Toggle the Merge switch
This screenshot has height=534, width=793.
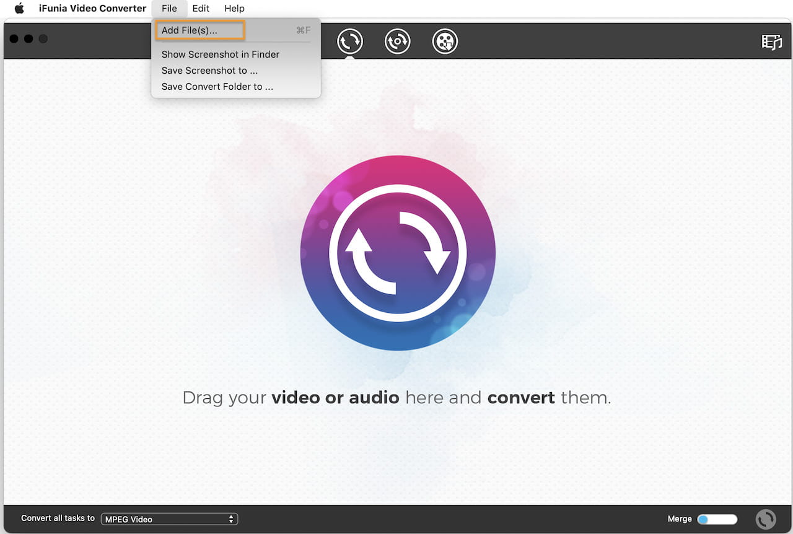[717, 519]
